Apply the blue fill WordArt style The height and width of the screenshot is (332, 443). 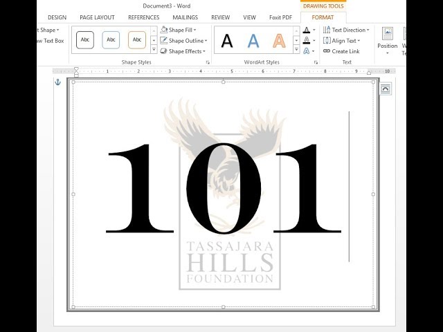(x=253, y=41)
